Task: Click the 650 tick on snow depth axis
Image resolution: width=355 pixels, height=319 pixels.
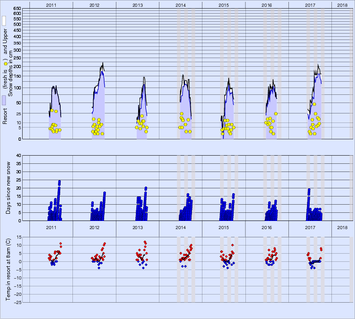Action: (16, 9)
